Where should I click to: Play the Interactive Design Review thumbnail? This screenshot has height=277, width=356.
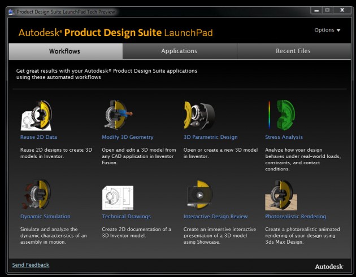coord(199,196)
